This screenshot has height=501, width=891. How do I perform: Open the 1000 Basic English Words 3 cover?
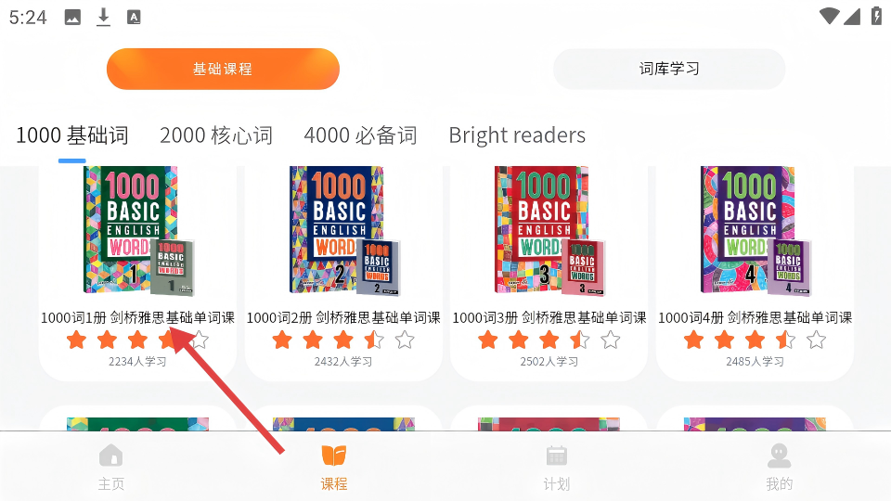click(x=549, y=231)
